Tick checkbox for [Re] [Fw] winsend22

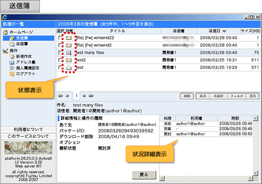click(x=60, y=38)
